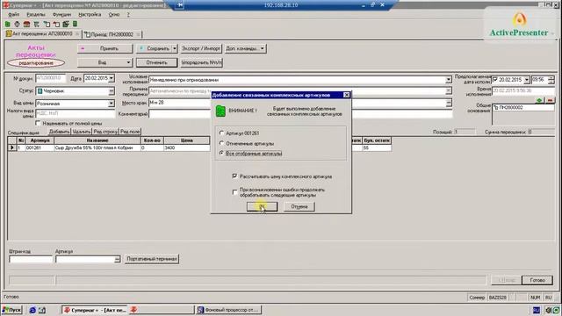Screen dimensions: 562x316
Task: Click the Удалить specification button
Action: point(82,132)
